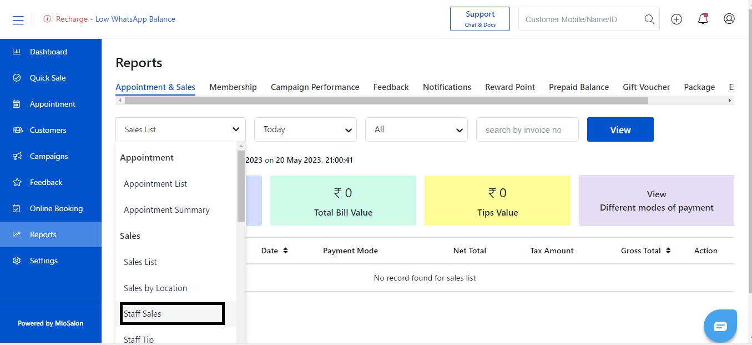Switch to Membership tab
Viewport: 752px width, 345px height.
[233, 87]
